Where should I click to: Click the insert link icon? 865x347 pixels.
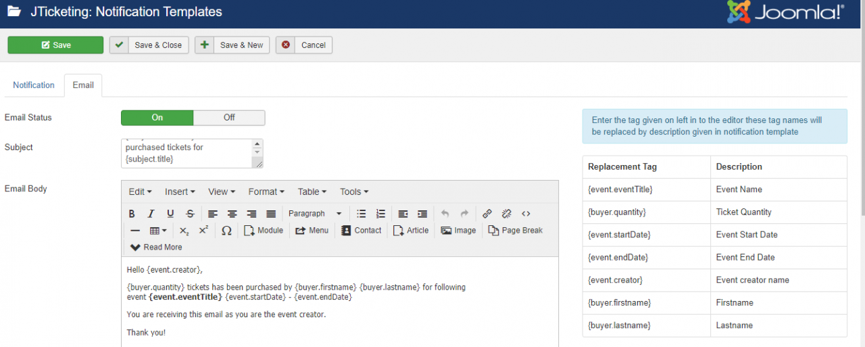pyautogui.click(x=487, y=214)
